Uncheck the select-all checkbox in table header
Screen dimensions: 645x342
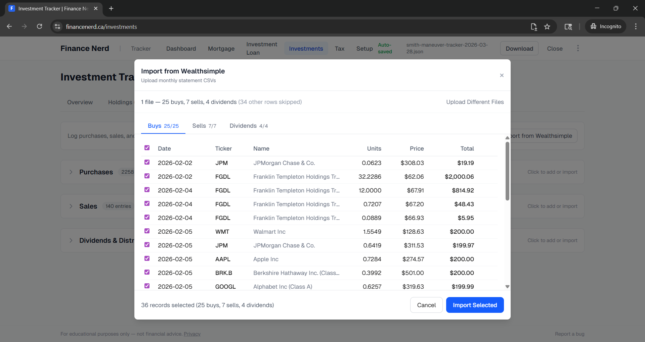click(147, 148)
